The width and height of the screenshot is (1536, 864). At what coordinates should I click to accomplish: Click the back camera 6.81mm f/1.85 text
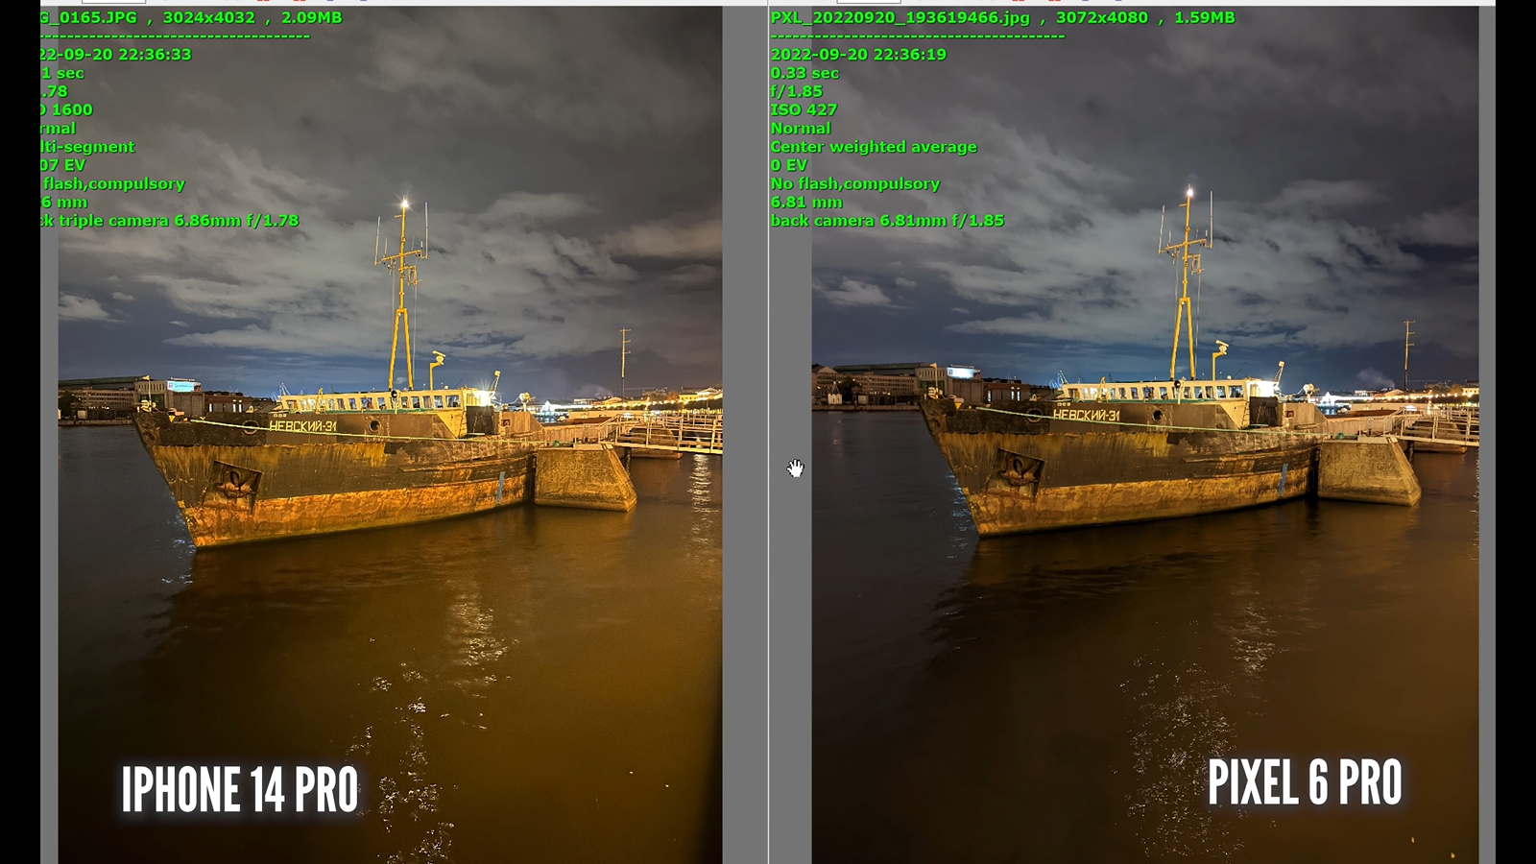pyautogui.click(x=887, y=221)
